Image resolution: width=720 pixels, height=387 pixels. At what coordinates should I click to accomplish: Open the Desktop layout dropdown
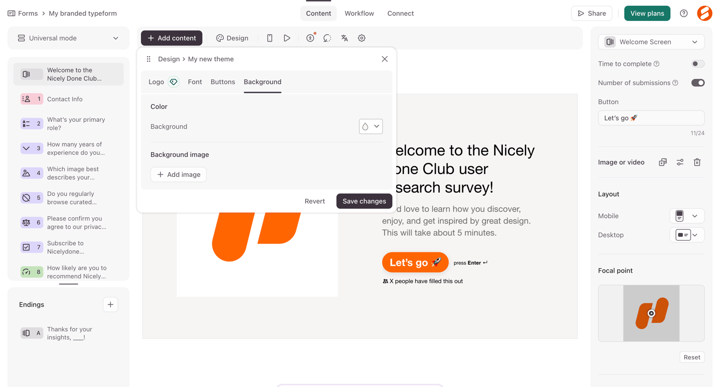click(x=687, y=235)
